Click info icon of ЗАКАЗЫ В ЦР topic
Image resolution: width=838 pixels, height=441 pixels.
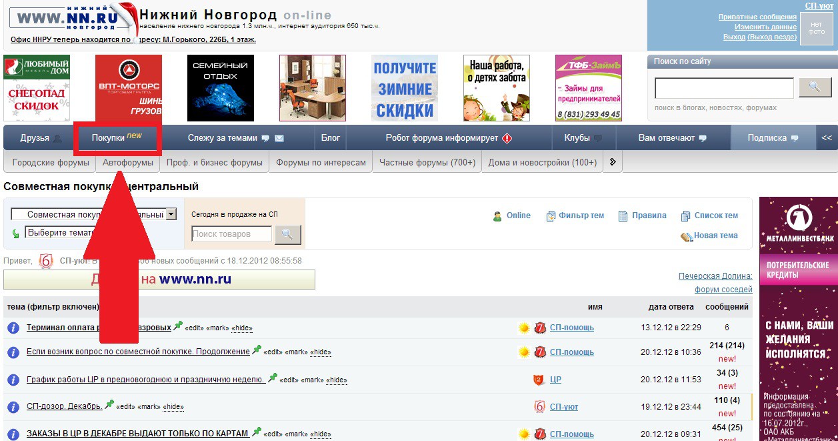(13, 434)
